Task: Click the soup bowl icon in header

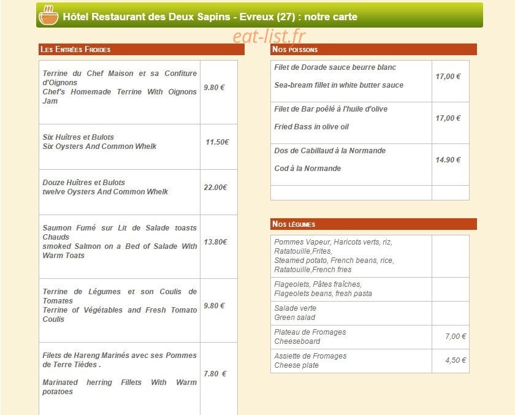Action: (x=48, y=15)
